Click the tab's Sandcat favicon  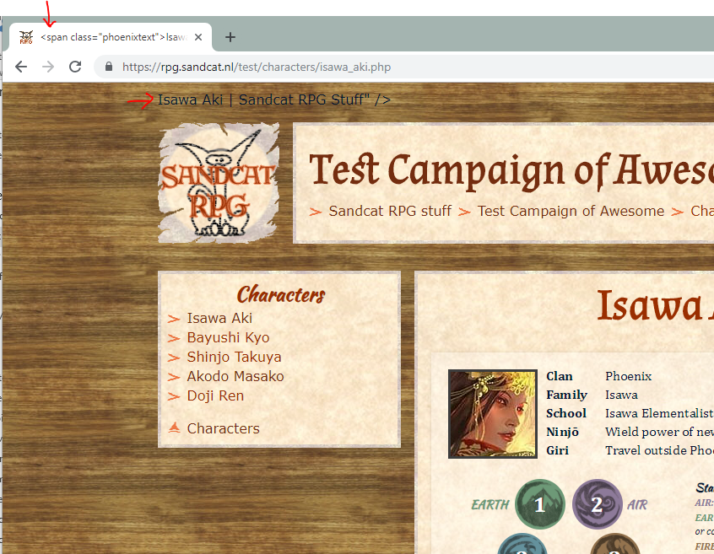(x=26, y=37)
